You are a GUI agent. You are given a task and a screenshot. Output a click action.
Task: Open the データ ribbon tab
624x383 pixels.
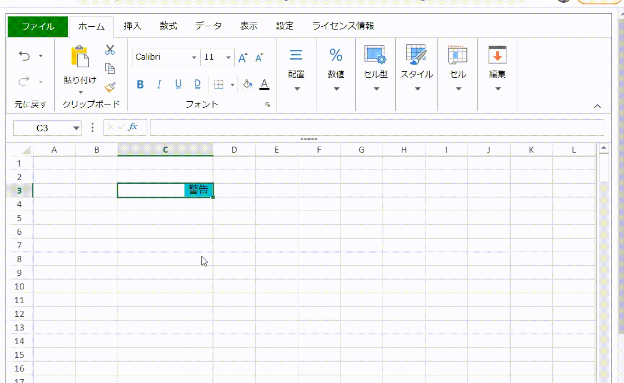[209, 26]
